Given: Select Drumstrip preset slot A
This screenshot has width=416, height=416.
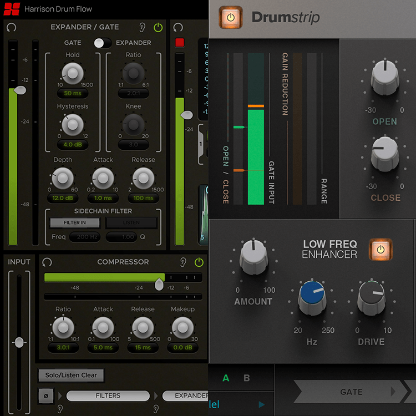Looking at the screenshot, I should [x=226, y=378].
